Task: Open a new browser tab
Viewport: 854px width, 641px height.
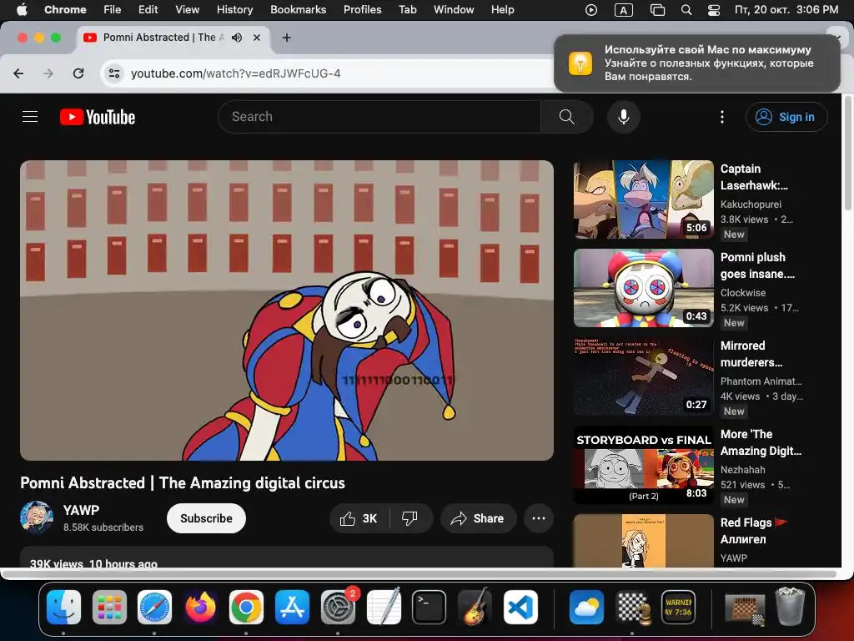Action: pos(287,38)
